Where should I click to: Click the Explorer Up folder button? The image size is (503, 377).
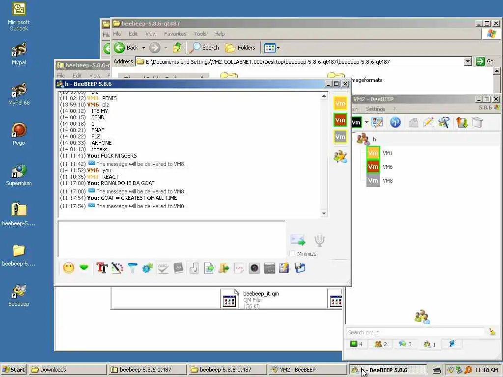click(177, 48)
